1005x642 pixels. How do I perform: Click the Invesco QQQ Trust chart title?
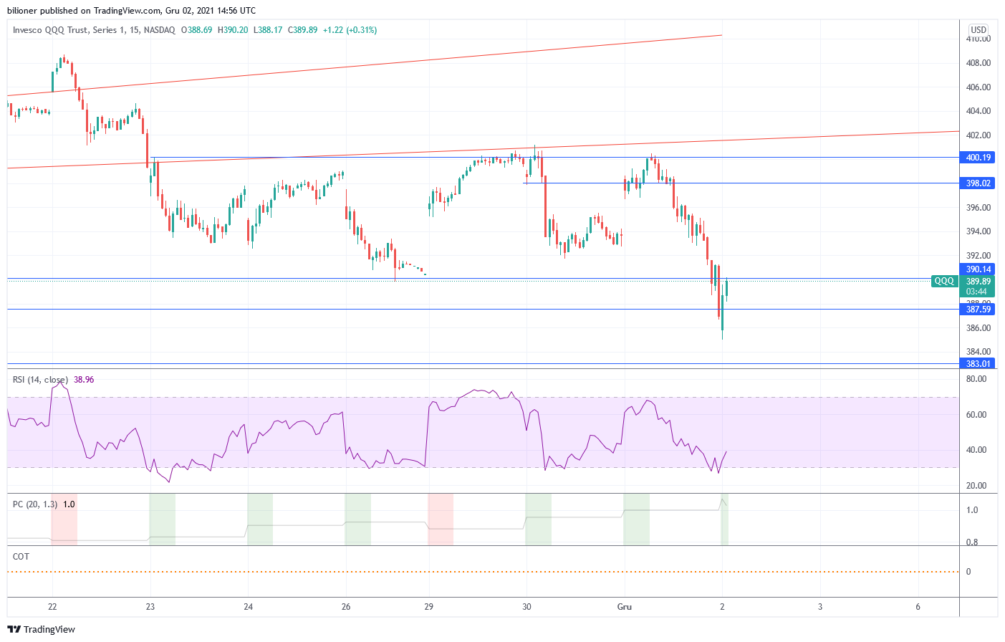[94, 30]
